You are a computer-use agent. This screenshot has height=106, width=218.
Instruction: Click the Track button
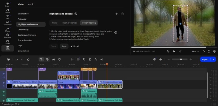tap(54, 46)
